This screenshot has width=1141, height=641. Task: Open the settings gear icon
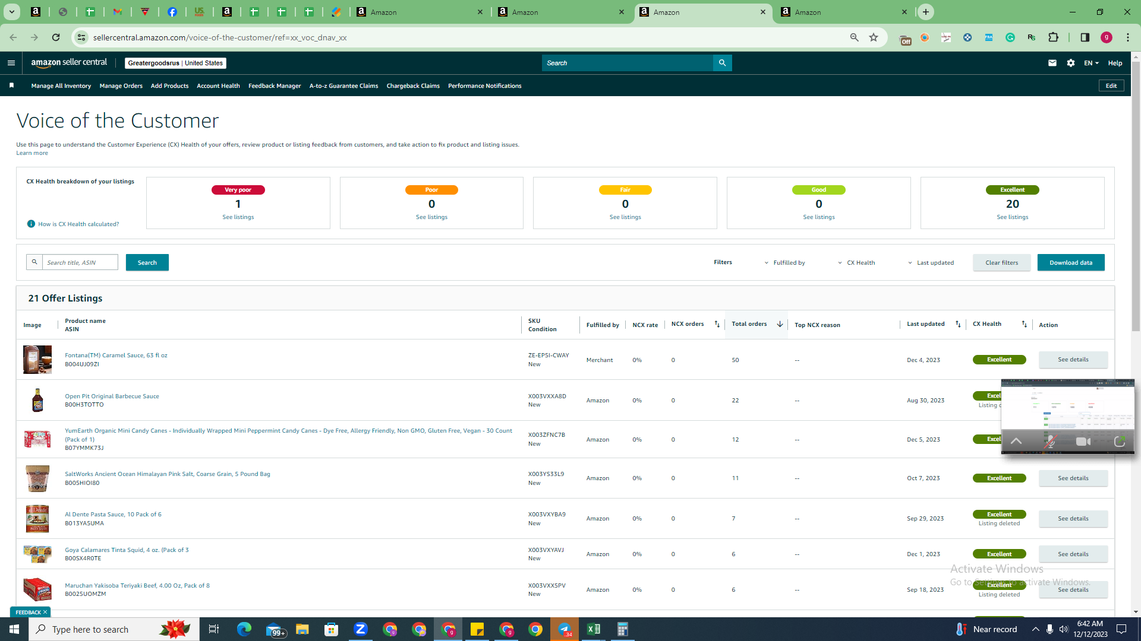point(1071,63)
